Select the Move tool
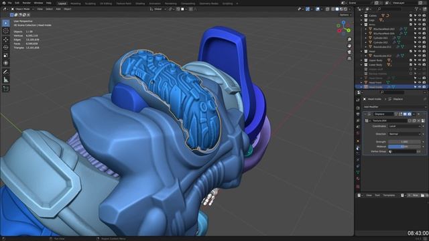Image resolution: width=429 pixels, height=241 pixels. pos(6,40)
